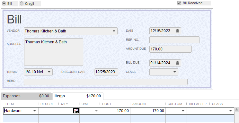Click the AMOUNT column header
This screenshot has height=123, width=239.
click(139, 104)
